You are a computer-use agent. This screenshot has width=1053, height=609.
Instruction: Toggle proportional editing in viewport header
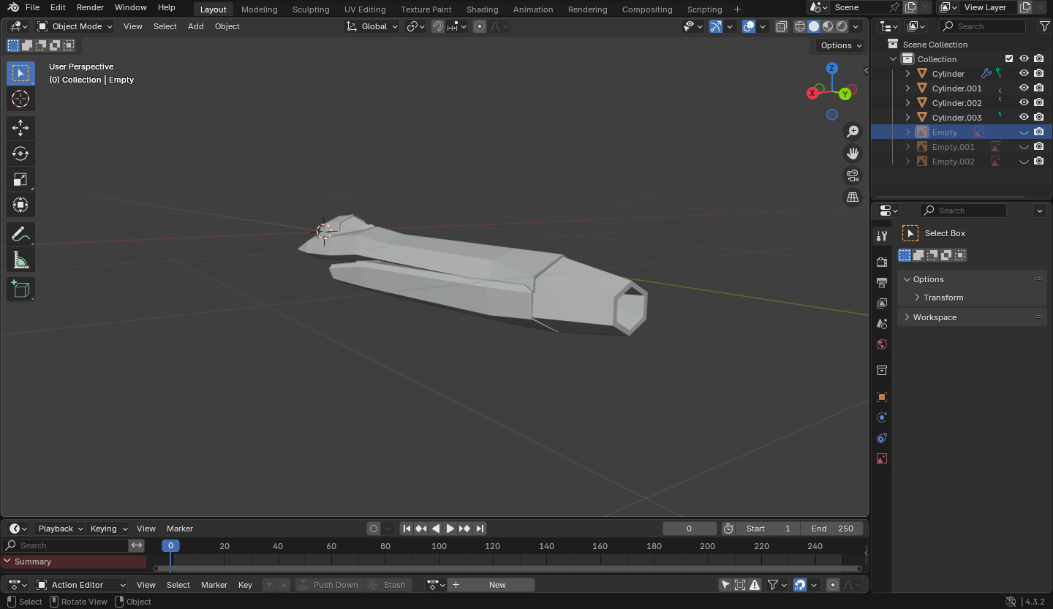coord(480,26)
